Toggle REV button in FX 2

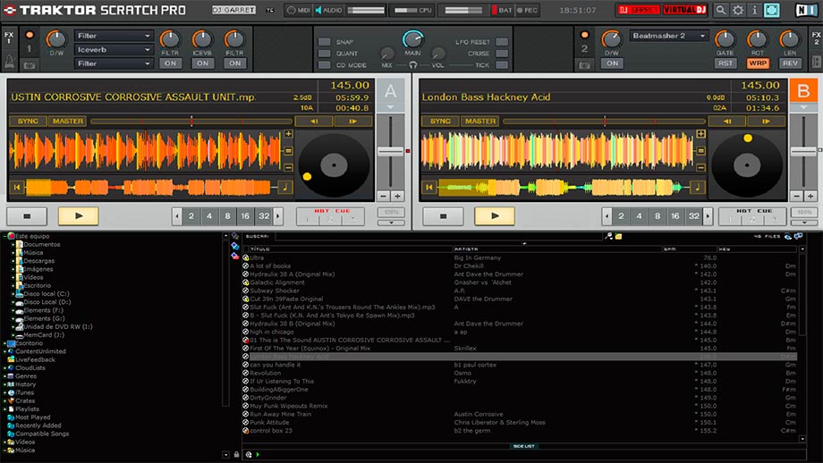tap(790, 63)
